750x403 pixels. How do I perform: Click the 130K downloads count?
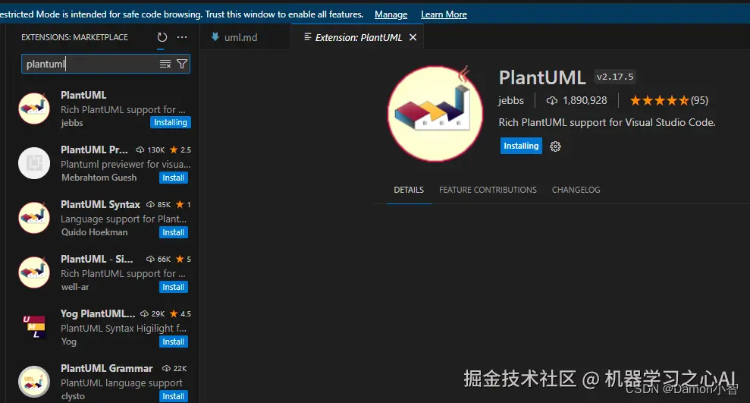tap(151, 150)
